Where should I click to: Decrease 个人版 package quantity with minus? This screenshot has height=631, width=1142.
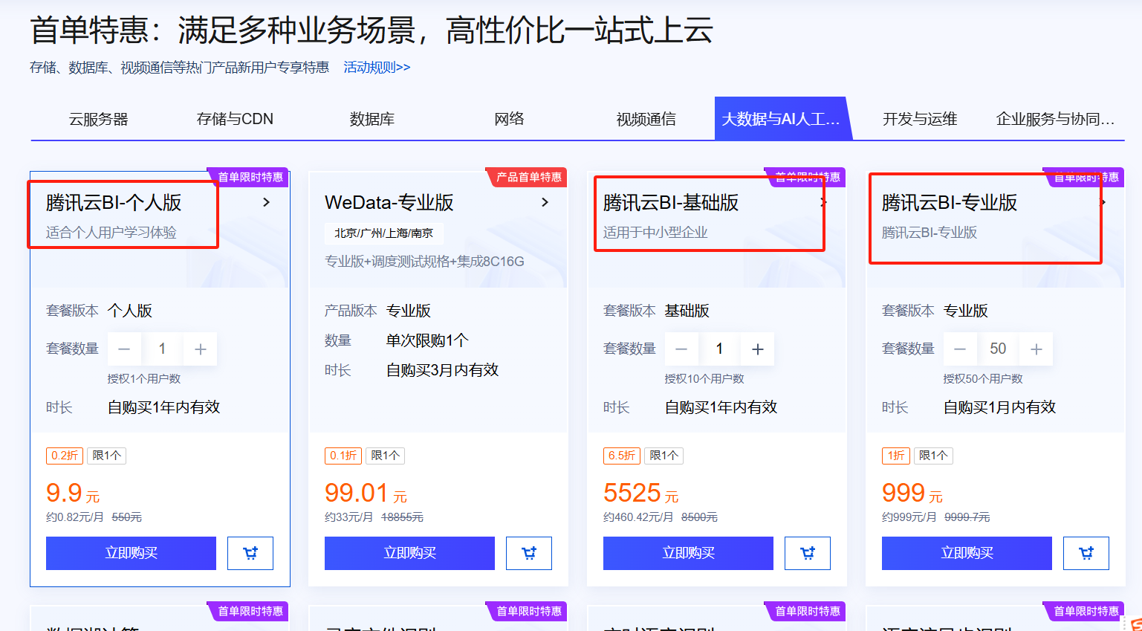tap(124, 349)
